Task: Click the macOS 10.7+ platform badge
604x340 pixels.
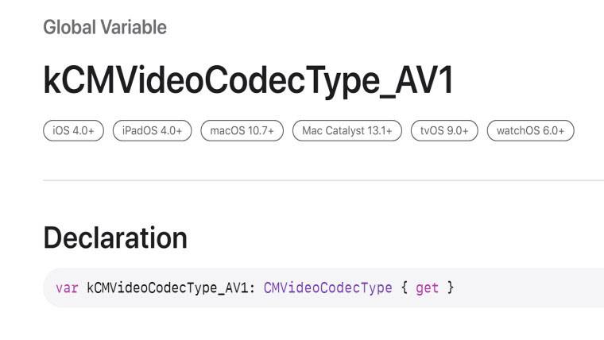Action: coord(242,131)
